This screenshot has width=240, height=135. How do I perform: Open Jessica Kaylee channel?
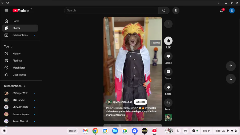click(20, 114)
